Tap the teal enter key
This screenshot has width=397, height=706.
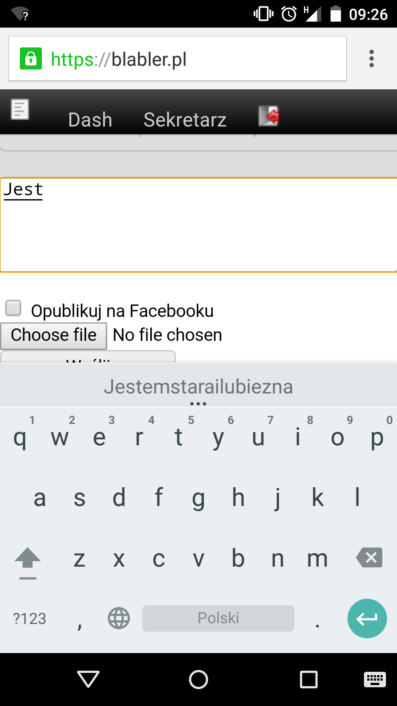pos(367,618)
